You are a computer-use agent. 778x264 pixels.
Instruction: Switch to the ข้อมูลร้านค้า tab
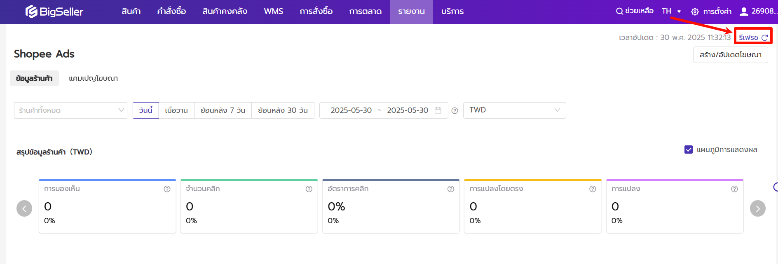34,78
